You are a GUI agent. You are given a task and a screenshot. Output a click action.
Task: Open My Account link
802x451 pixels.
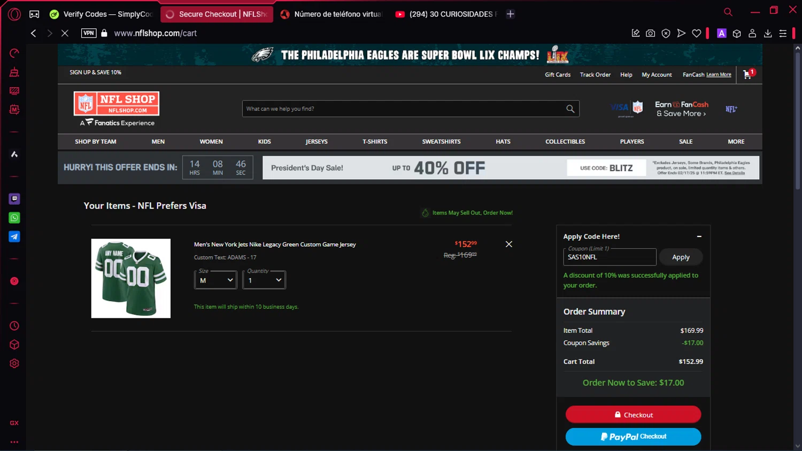pos(657,75)
